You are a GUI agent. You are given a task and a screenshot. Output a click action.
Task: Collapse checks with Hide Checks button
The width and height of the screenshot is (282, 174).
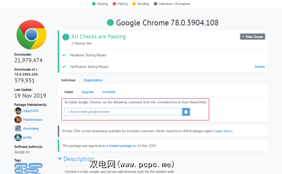tap(253, 37)
